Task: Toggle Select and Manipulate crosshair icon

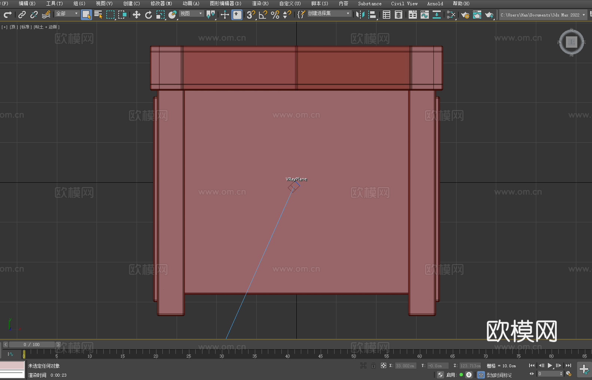Action: pyautogui.click(x=225, y=15)
